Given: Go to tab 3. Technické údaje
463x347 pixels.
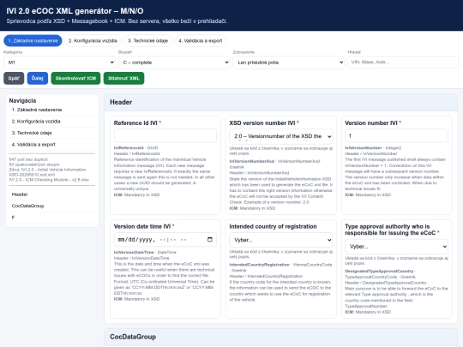Looking at the screenshot, I should click(147, 41).
